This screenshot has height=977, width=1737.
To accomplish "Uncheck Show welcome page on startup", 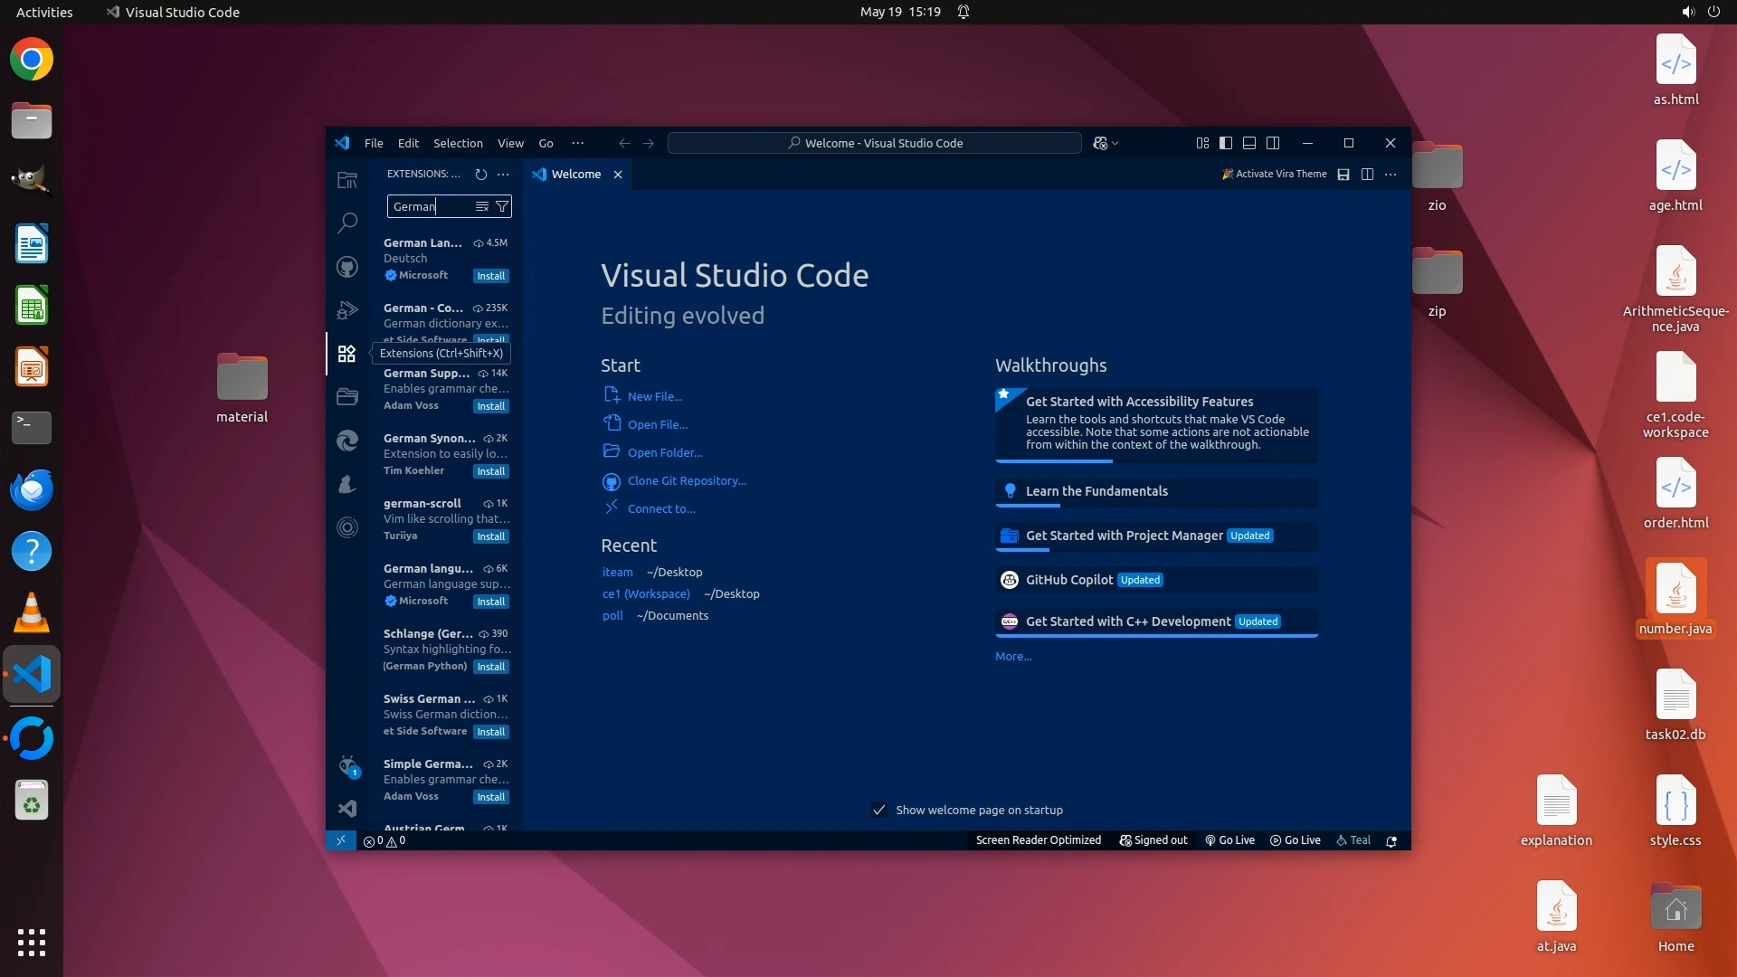I will pyautogui.click(x=878, y=811).
